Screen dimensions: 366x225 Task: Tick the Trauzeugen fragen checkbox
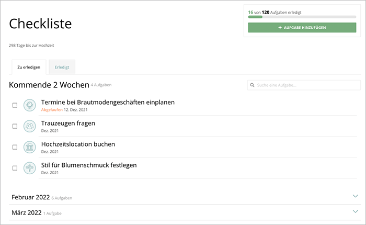(x=15, y=126)
